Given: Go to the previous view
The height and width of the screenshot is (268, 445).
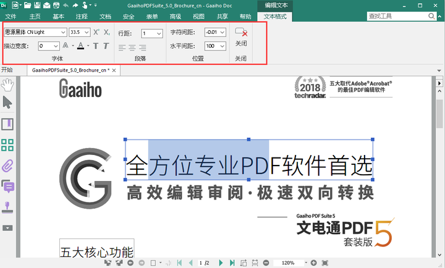Looking at the screenshot, I should click(130, 263).
